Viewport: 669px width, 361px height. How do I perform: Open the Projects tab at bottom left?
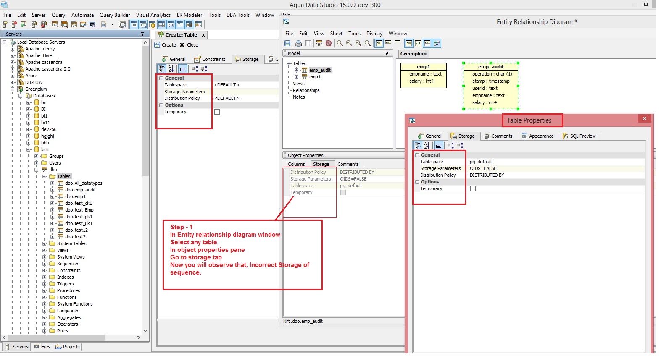67,347
